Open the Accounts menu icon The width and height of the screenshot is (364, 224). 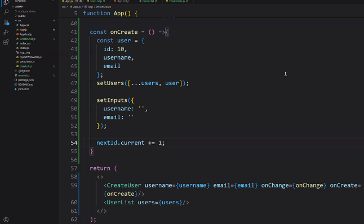click(6, 219)
